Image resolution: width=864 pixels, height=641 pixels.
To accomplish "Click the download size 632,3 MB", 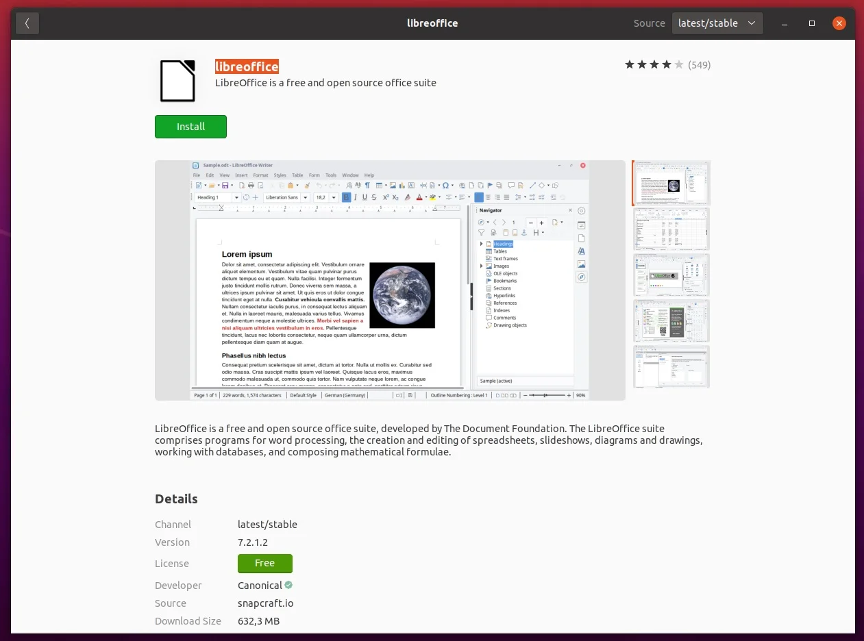I will 258,621.
